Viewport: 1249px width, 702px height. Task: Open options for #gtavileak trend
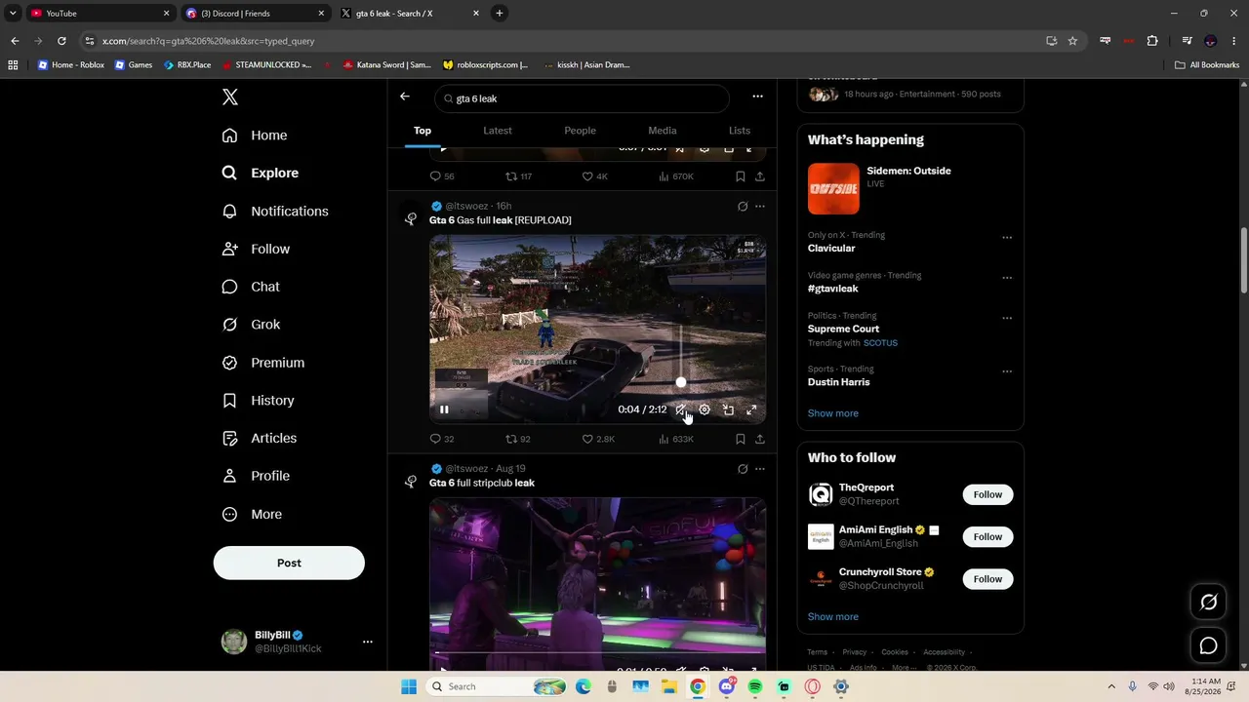1007,278
